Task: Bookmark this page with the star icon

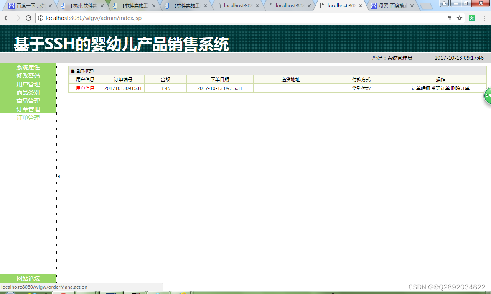Action: (x=460, y=18)
